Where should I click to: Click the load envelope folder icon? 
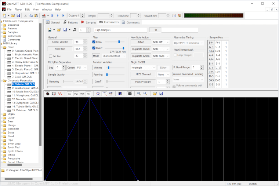click(x=155, y=94)
